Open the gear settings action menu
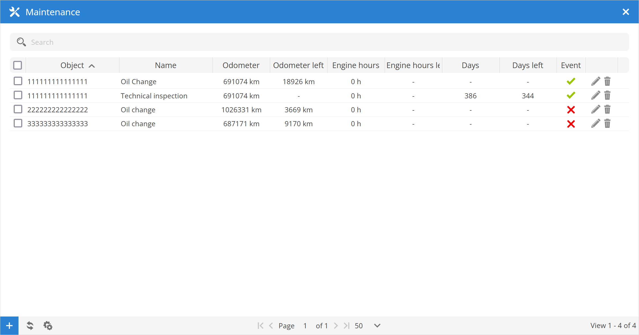 [x=48, y=326]
